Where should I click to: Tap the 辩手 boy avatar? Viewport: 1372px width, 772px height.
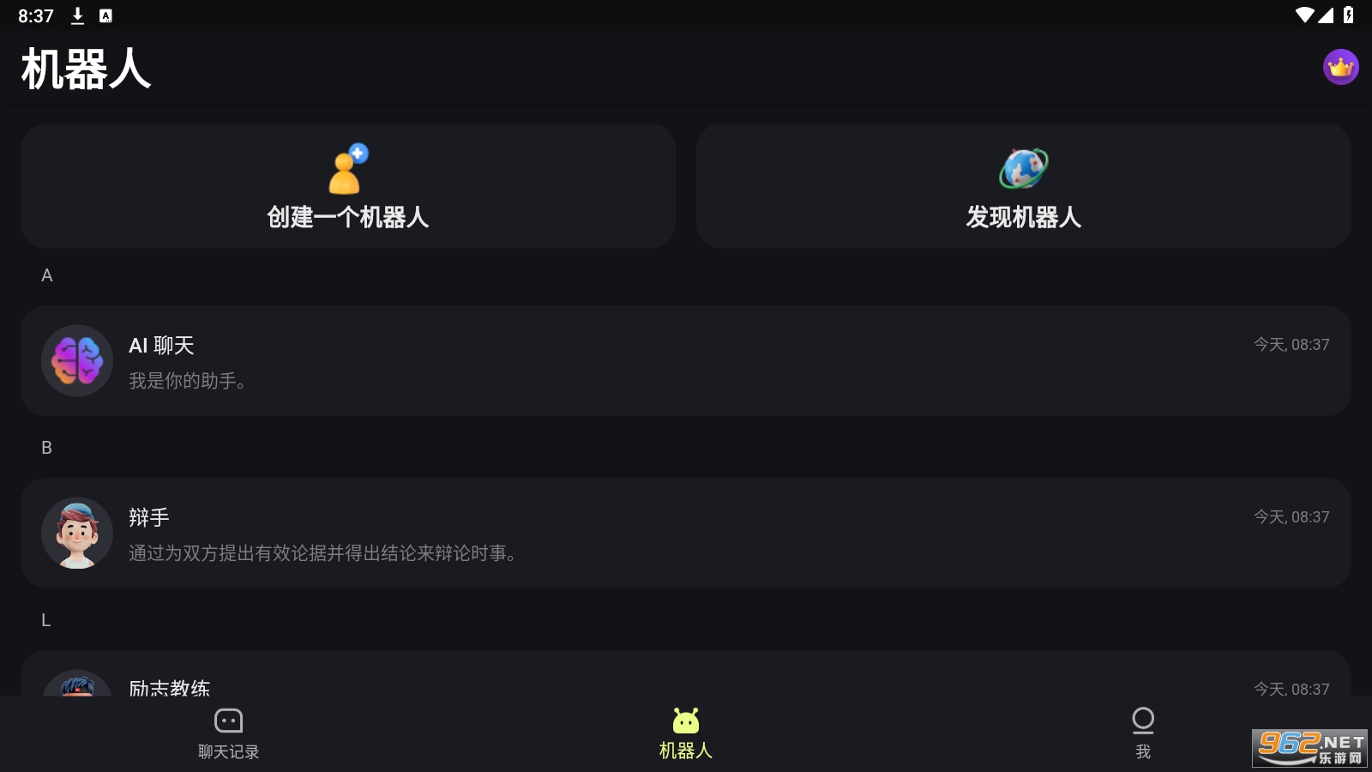(x=77, y=533)
